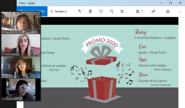This screenshot has width=185, height=108.
Task: Print the photo with the printer icon
Action: [168, 11]
